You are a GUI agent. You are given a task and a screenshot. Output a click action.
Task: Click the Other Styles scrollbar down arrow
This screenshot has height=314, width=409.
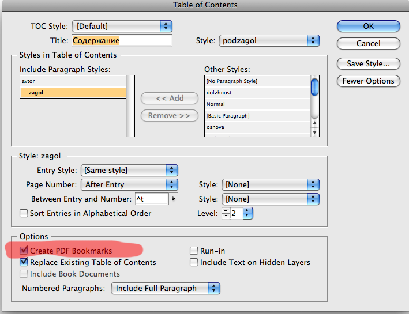pyautogui.click(x=315, y=132)
